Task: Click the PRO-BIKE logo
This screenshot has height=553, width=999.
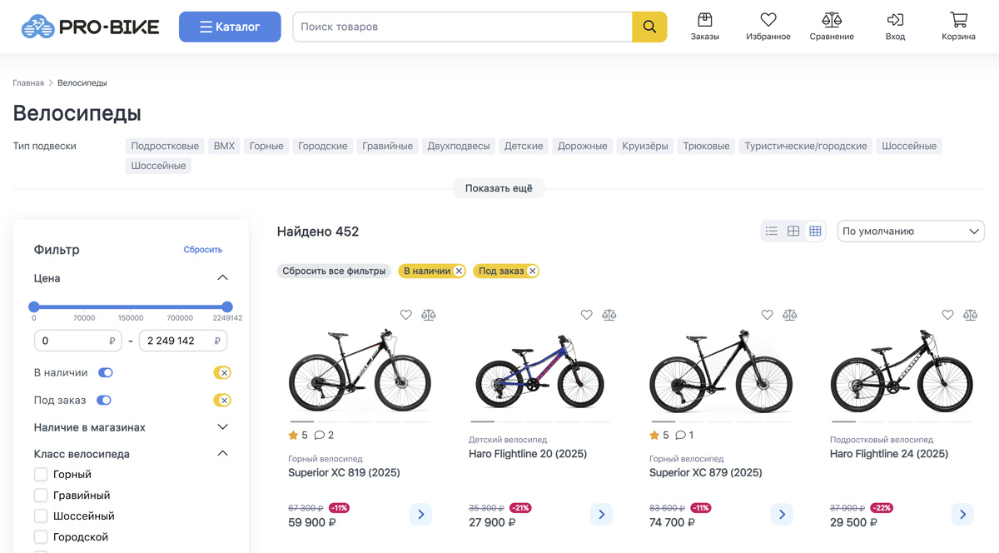Action: click(x=90, y=27)
